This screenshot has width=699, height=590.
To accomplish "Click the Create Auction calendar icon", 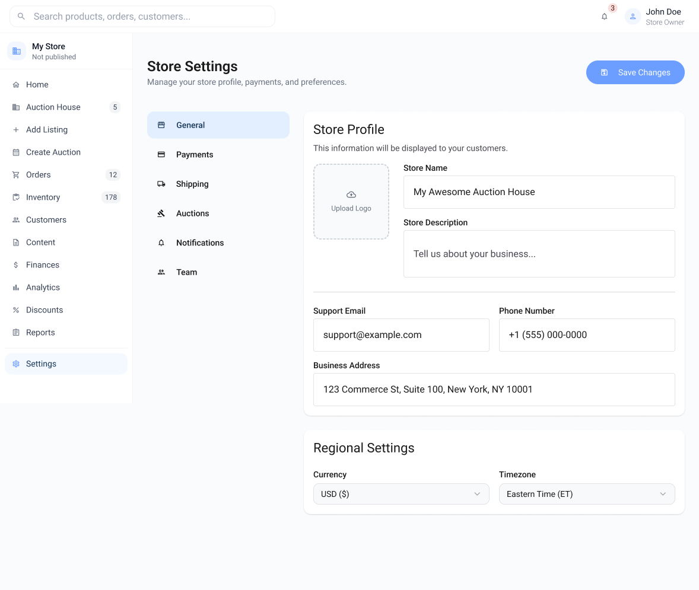I will coord(16,152).
